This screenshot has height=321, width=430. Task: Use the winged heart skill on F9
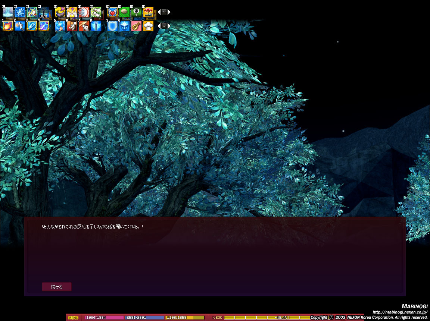tap(112, 12)
